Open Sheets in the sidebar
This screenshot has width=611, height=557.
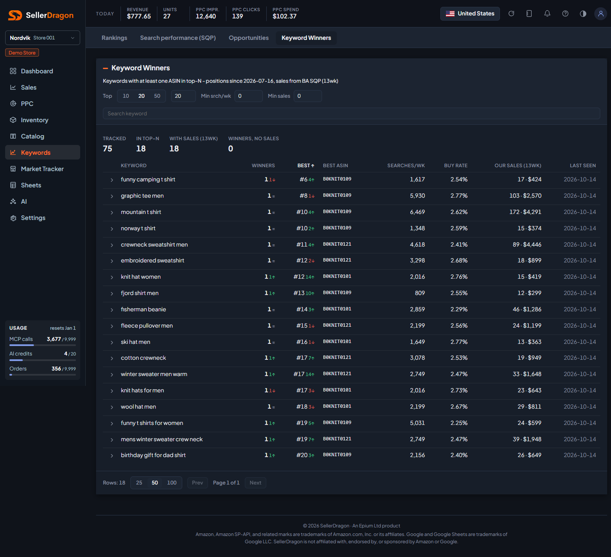click(x=42, y=185)
